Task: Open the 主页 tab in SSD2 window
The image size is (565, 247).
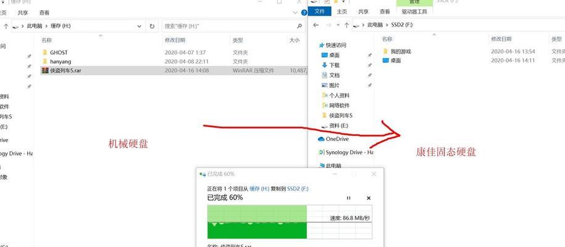Action: point(342,12)
